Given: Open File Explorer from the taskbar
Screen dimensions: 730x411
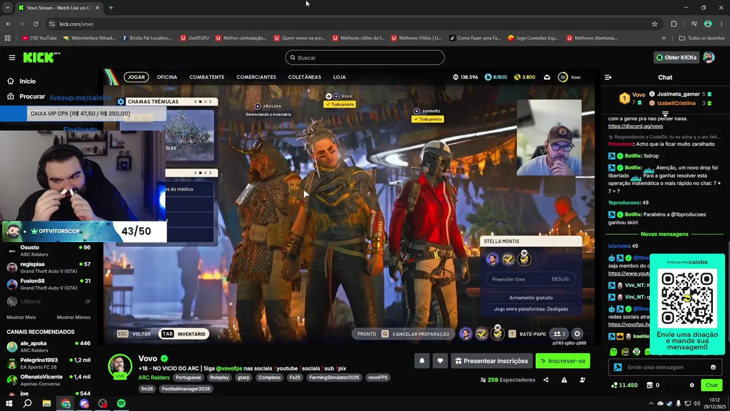Looking at the screenshot, I should pos(47,404).
